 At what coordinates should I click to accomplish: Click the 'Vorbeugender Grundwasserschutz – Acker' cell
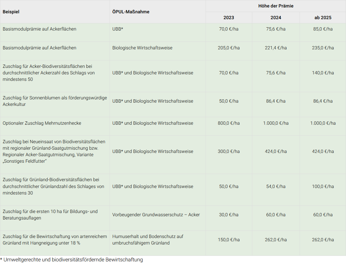pos(156,215)
